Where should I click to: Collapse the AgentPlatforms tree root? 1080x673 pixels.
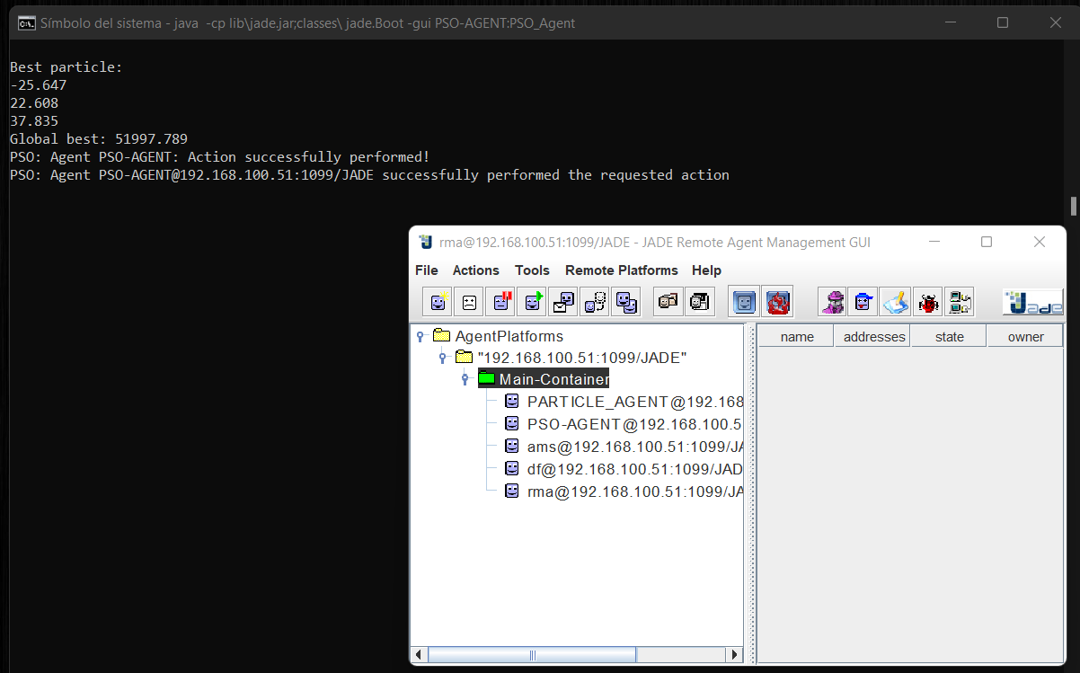pos(420,335)
